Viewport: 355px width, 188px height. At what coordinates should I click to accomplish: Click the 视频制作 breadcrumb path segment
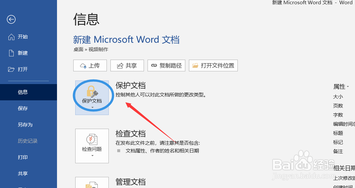(98, 50)
